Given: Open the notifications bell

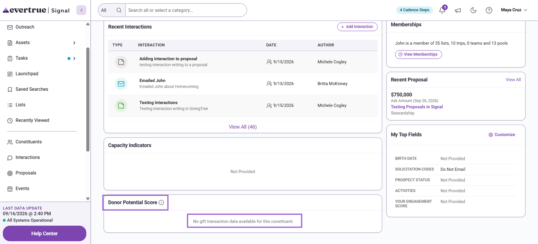Looking at the screenshot, I should pyautogui.click(x=442, y=10).
